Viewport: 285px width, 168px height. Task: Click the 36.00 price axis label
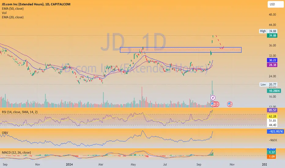pos(272,46)
